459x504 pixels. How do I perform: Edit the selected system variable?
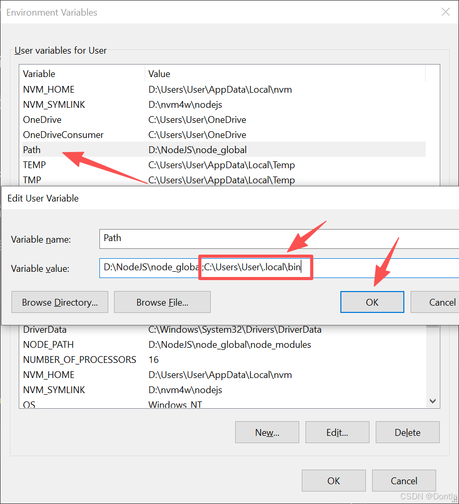[337, 432]
